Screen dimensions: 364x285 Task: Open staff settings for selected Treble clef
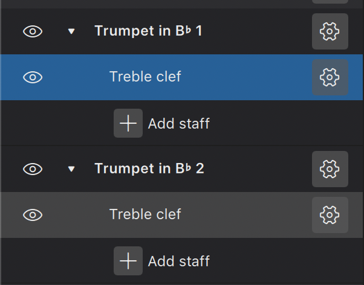click(x=330, y=77)
